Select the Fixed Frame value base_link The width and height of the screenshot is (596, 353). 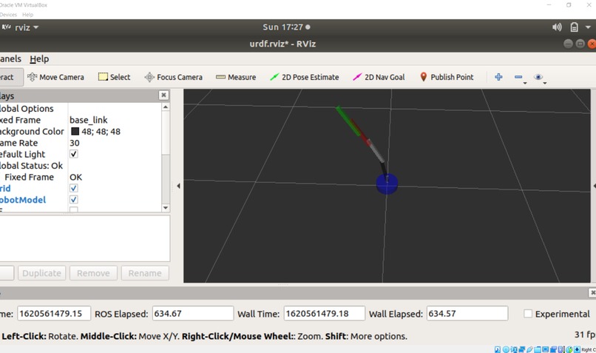pyautogui.click(x=89, y=120)
